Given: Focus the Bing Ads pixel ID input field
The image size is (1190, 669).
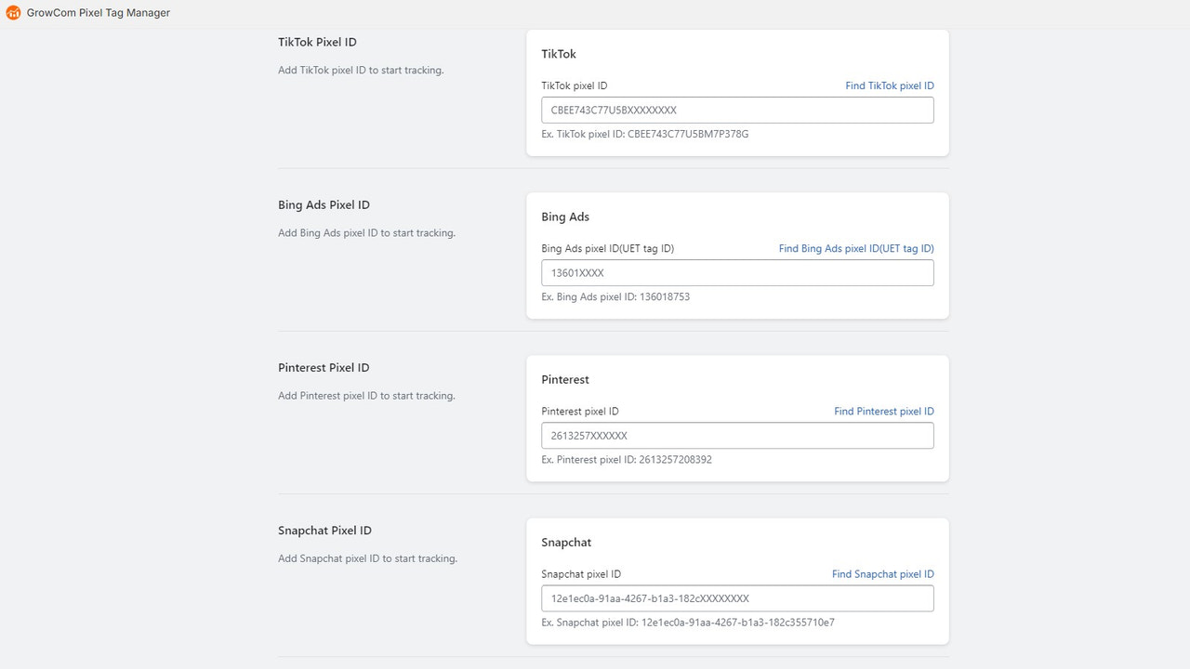Looking at the screenshot, I should coord(737,273).
